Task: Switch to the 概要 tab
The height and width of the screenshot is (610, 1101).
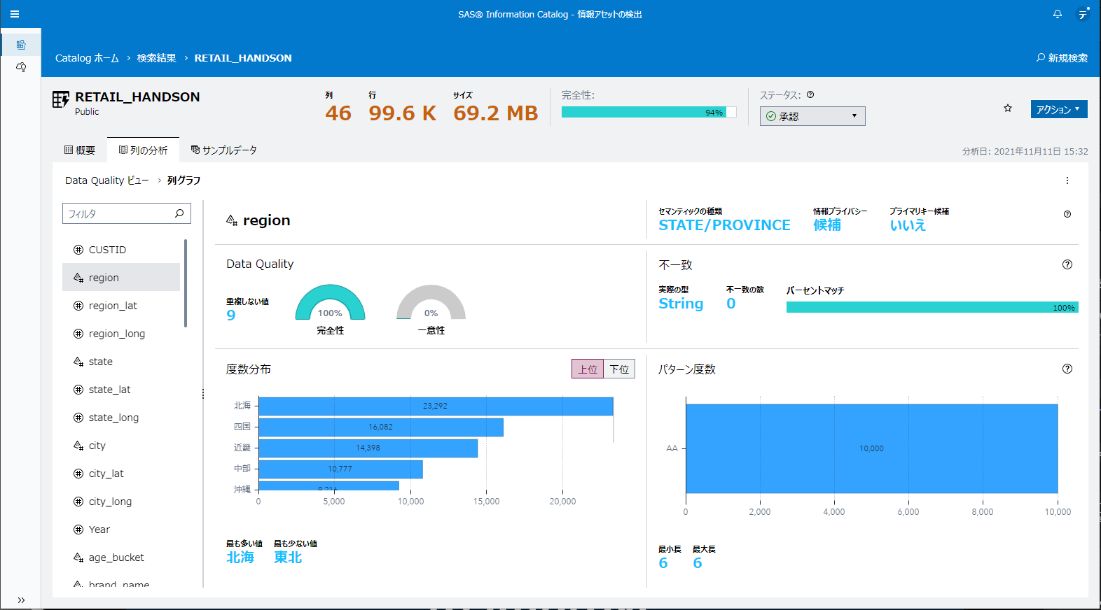Action: click(80, 150)
